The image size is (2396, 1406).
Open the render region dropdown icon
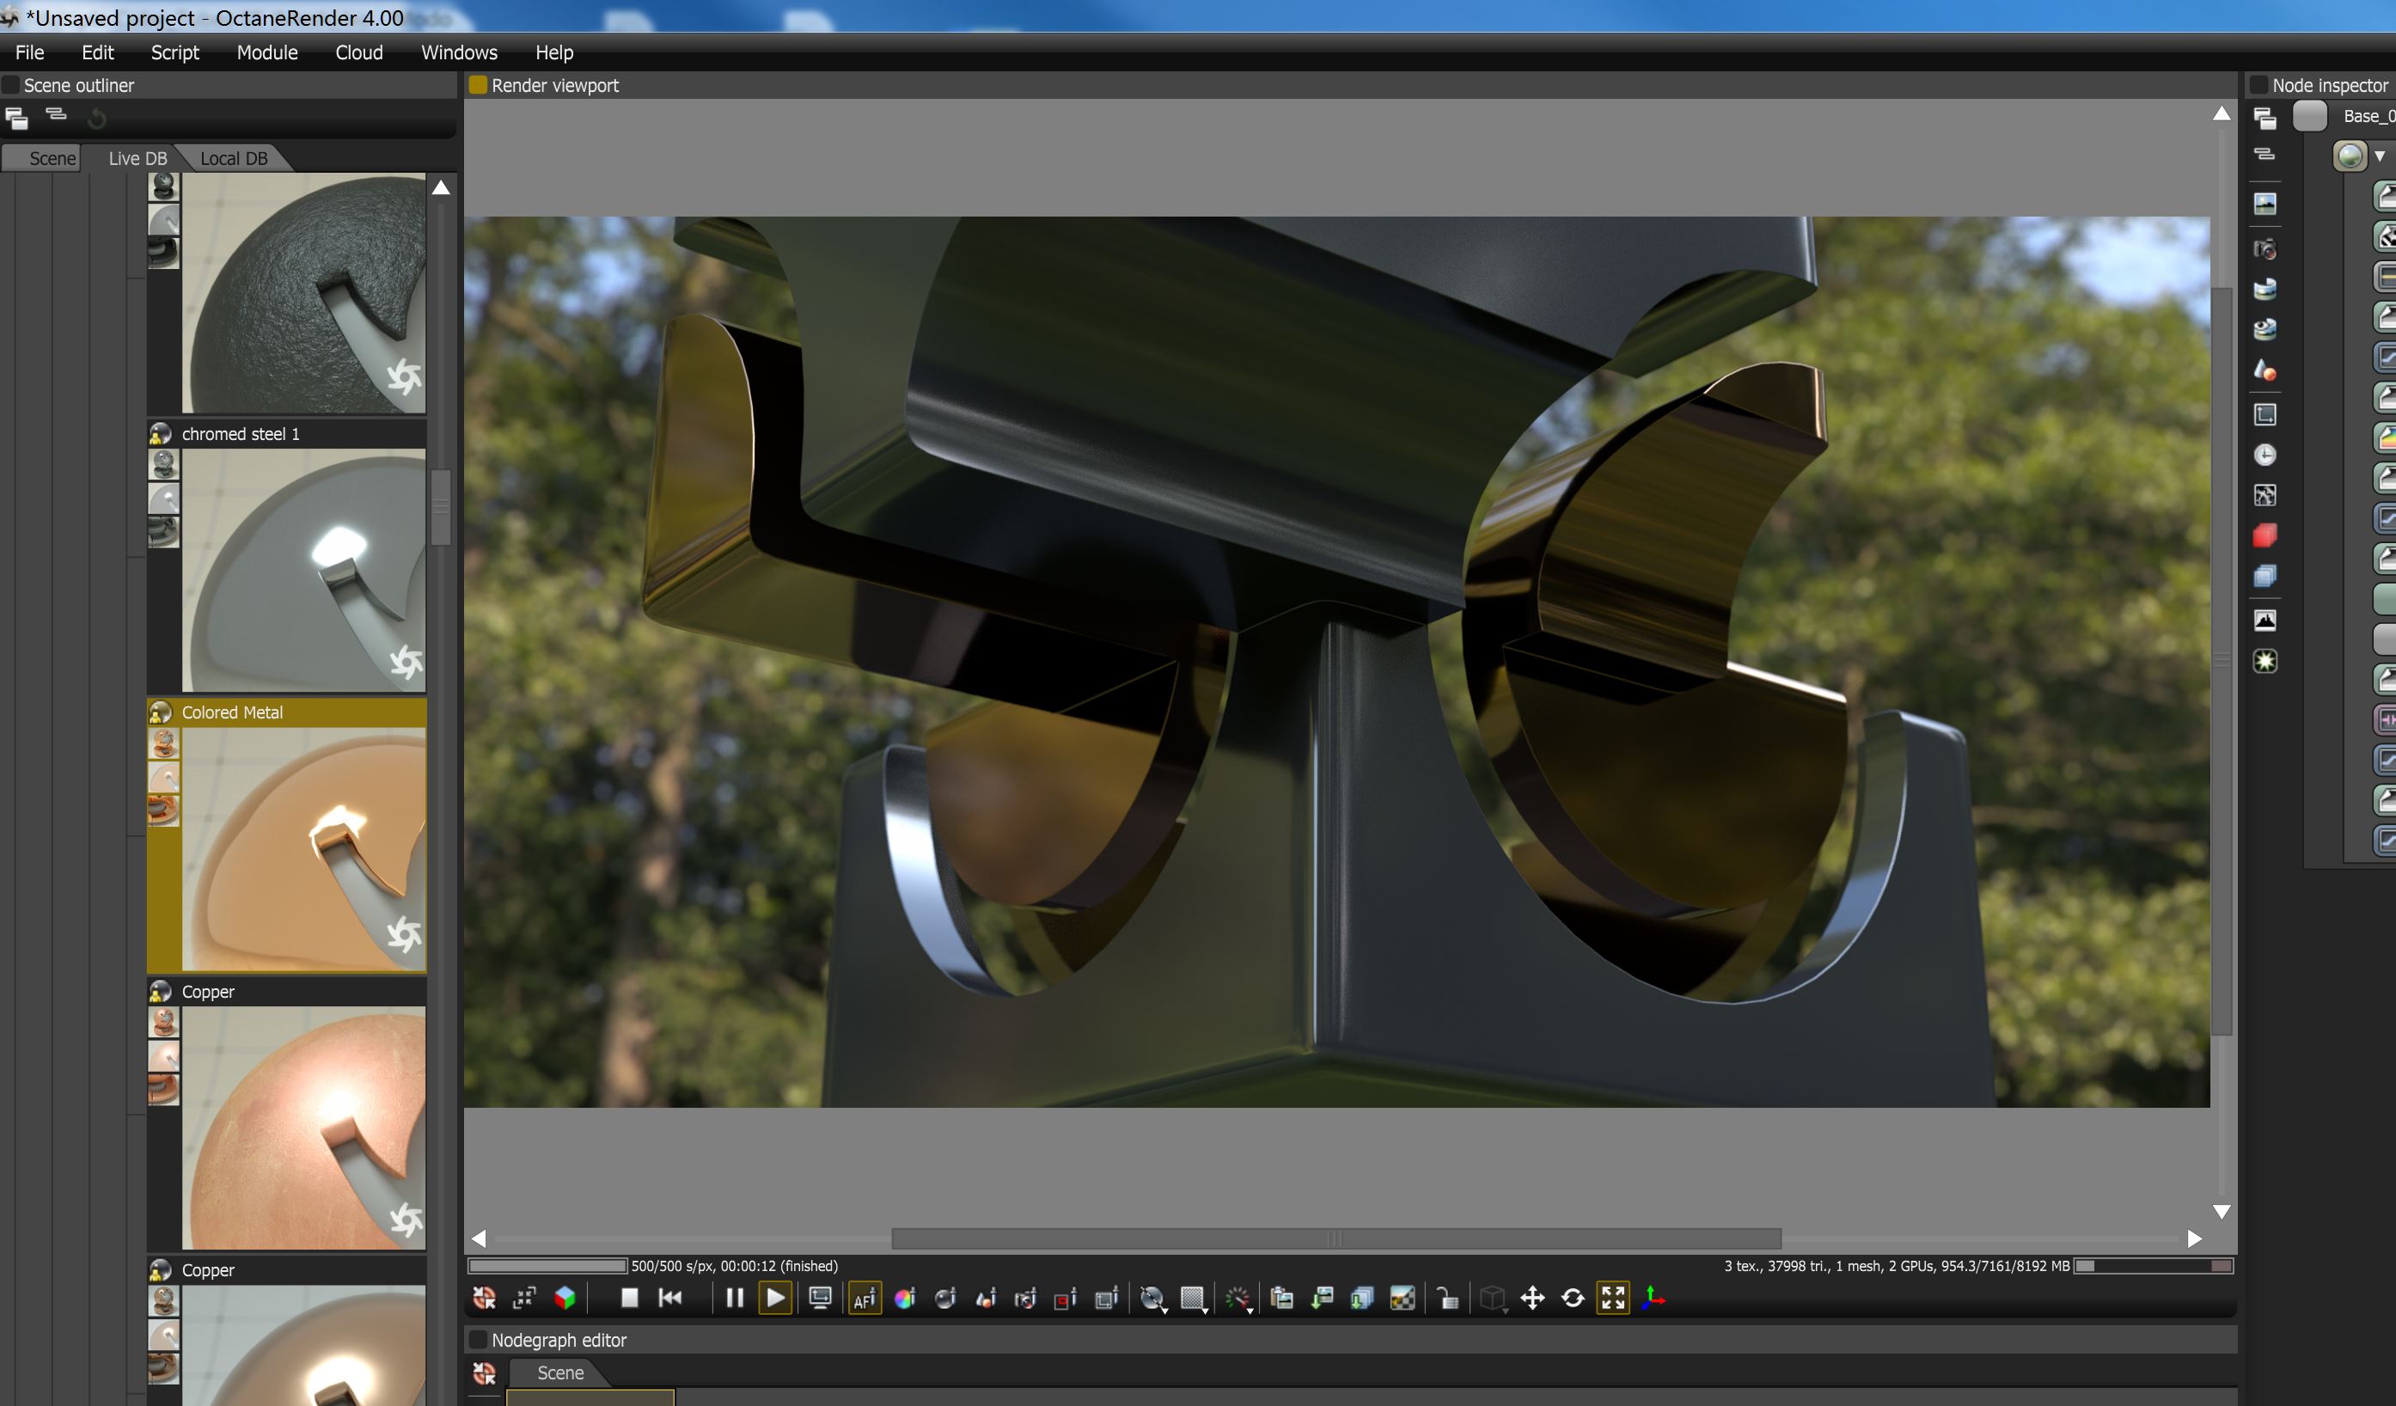[x=1193, y=1299]
